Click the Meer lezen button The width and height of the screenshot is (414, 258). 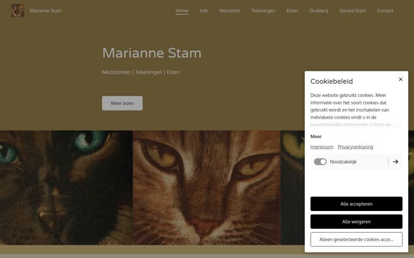(x=122, y=103)
